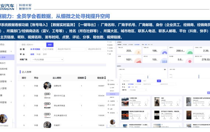The height and width of the screenshot is (132, 210).
Task: Open the start time date picker field
Action: [x=71, y=49]
